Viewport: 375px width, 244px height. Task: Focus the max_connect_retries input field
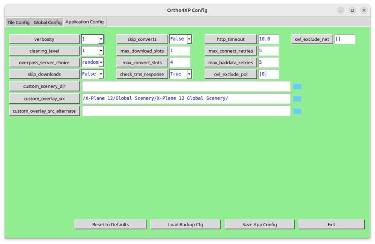point(269,51)
